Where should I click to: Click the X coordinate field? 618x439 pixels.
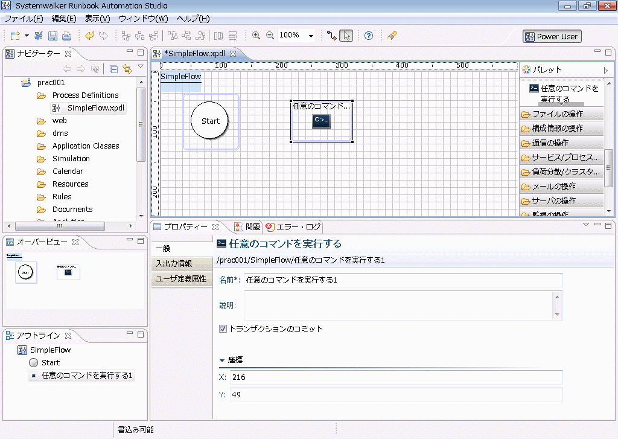point(396,377)
